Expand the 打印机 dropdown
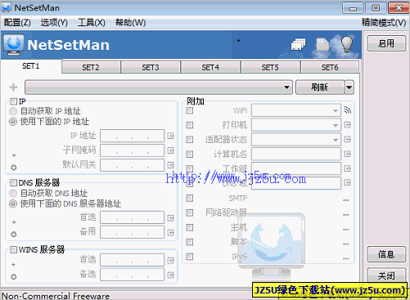The height and width of the screenshot is (300, 410). [x=336, y=125]
